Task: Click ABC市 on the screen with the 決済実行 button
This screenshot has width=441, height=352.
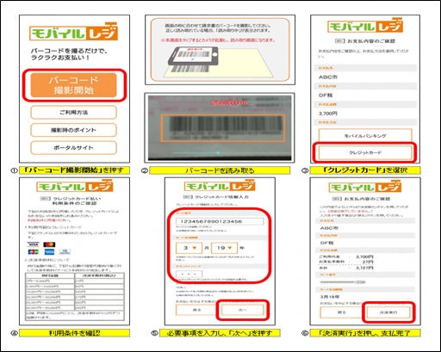Action: 329,228
